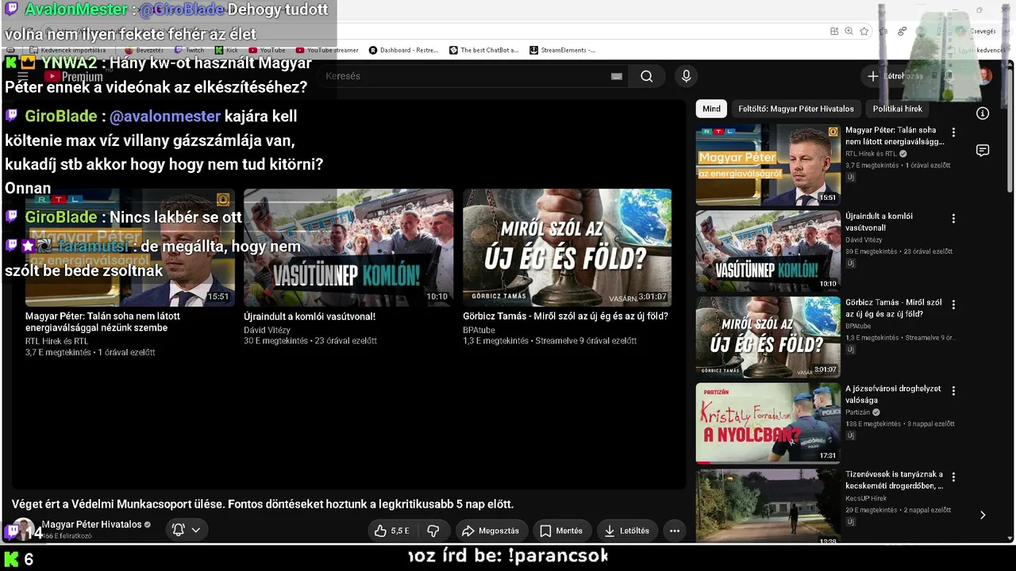Open the three-dot more actions menu below video

(x=675, y=531)
